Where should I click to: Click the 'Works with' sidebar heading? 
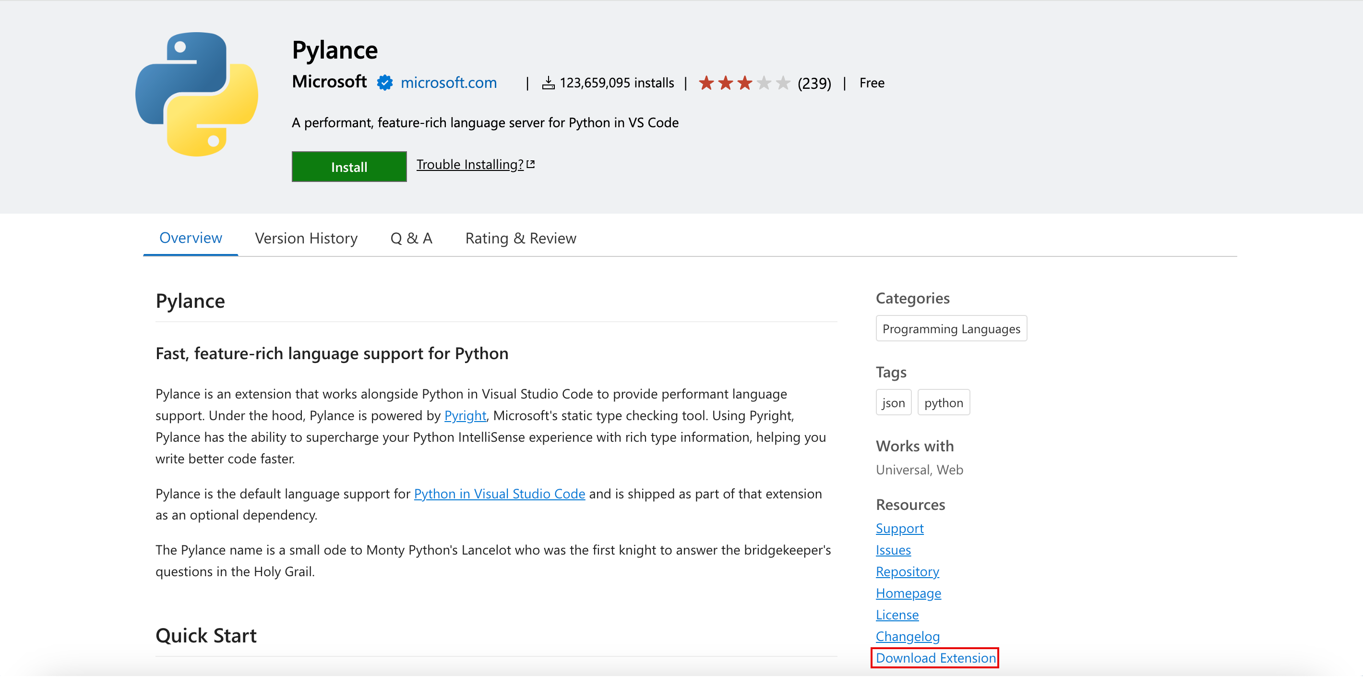click(915, 447)
